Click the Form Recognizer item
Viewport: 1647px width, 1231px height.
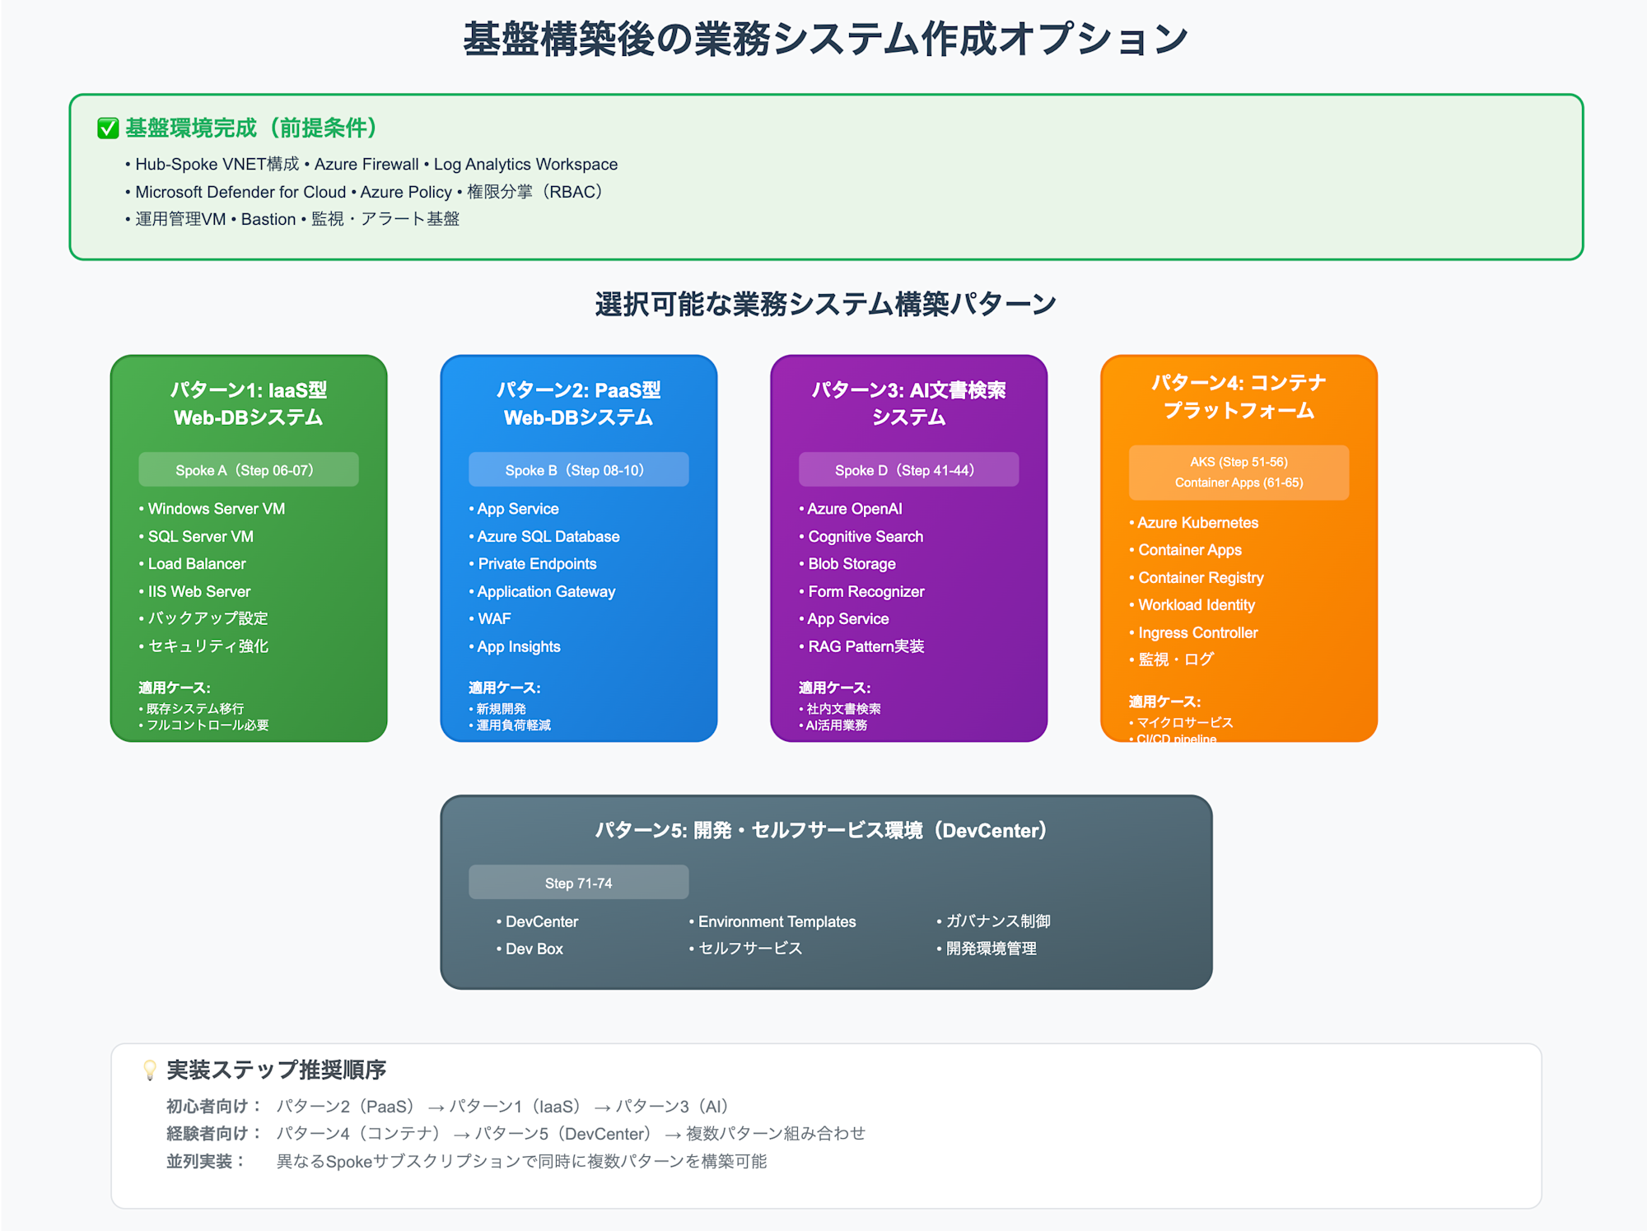[x=861, y=591]
